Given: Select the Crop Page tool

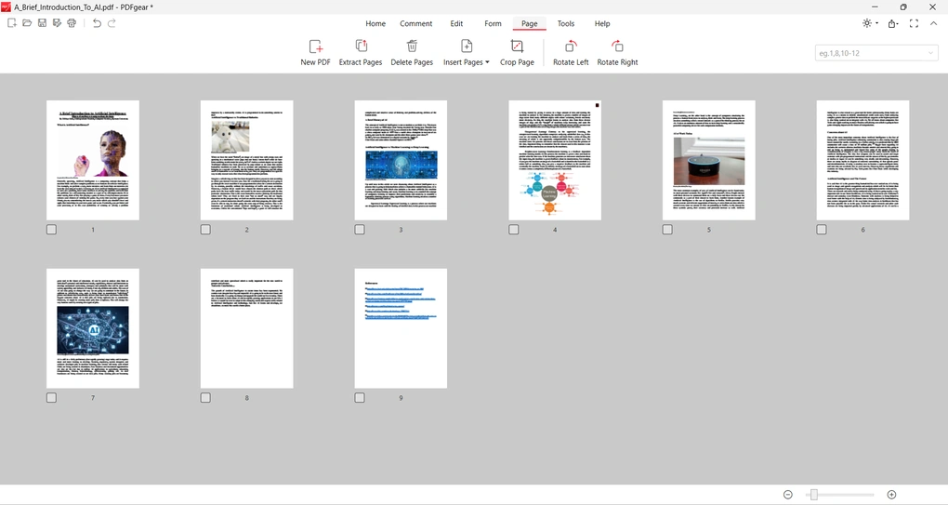Looking at the screenshot, I should click(x=517, y=47).
